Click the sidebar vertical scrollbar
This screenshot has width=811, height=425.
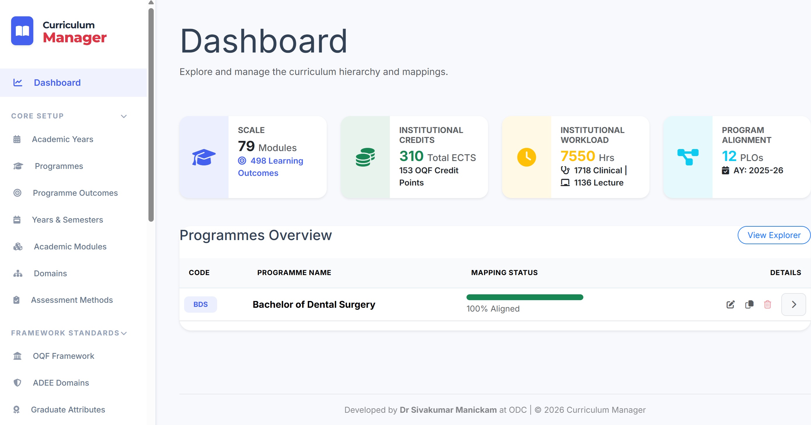151,115
